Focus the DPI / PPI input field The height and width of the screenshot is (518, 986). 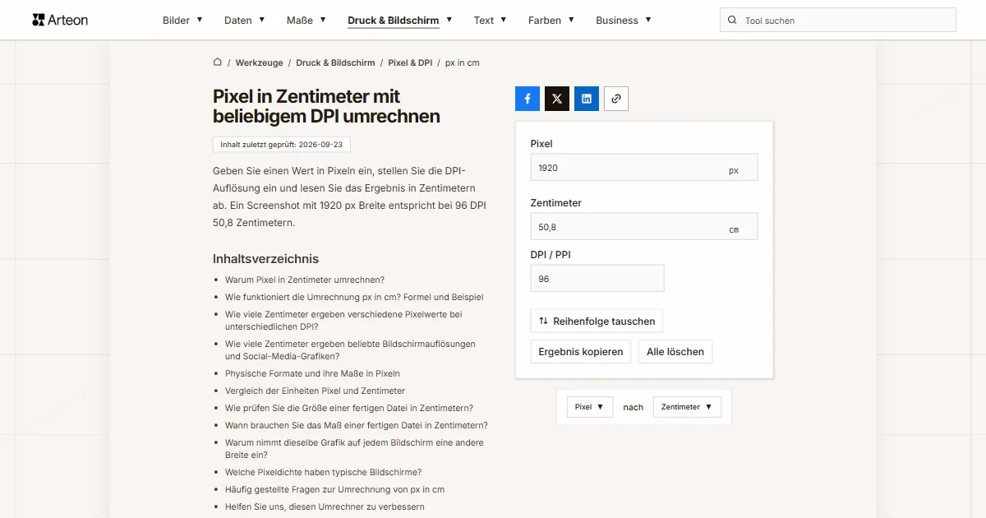pyautogui.click(x=597, y=279)
